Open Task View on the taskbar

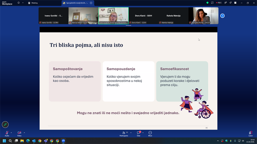(16, 141)
